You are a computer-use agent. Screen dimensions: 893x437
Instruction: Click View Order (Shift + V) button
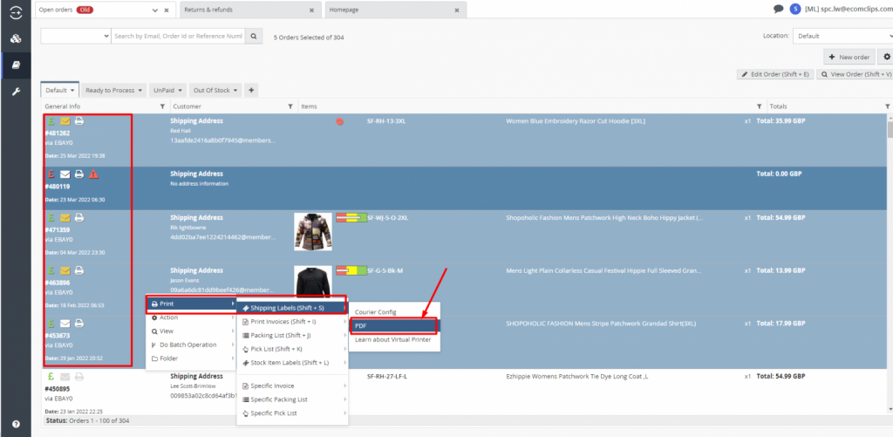pyautogui.click(x=855, y=75)
